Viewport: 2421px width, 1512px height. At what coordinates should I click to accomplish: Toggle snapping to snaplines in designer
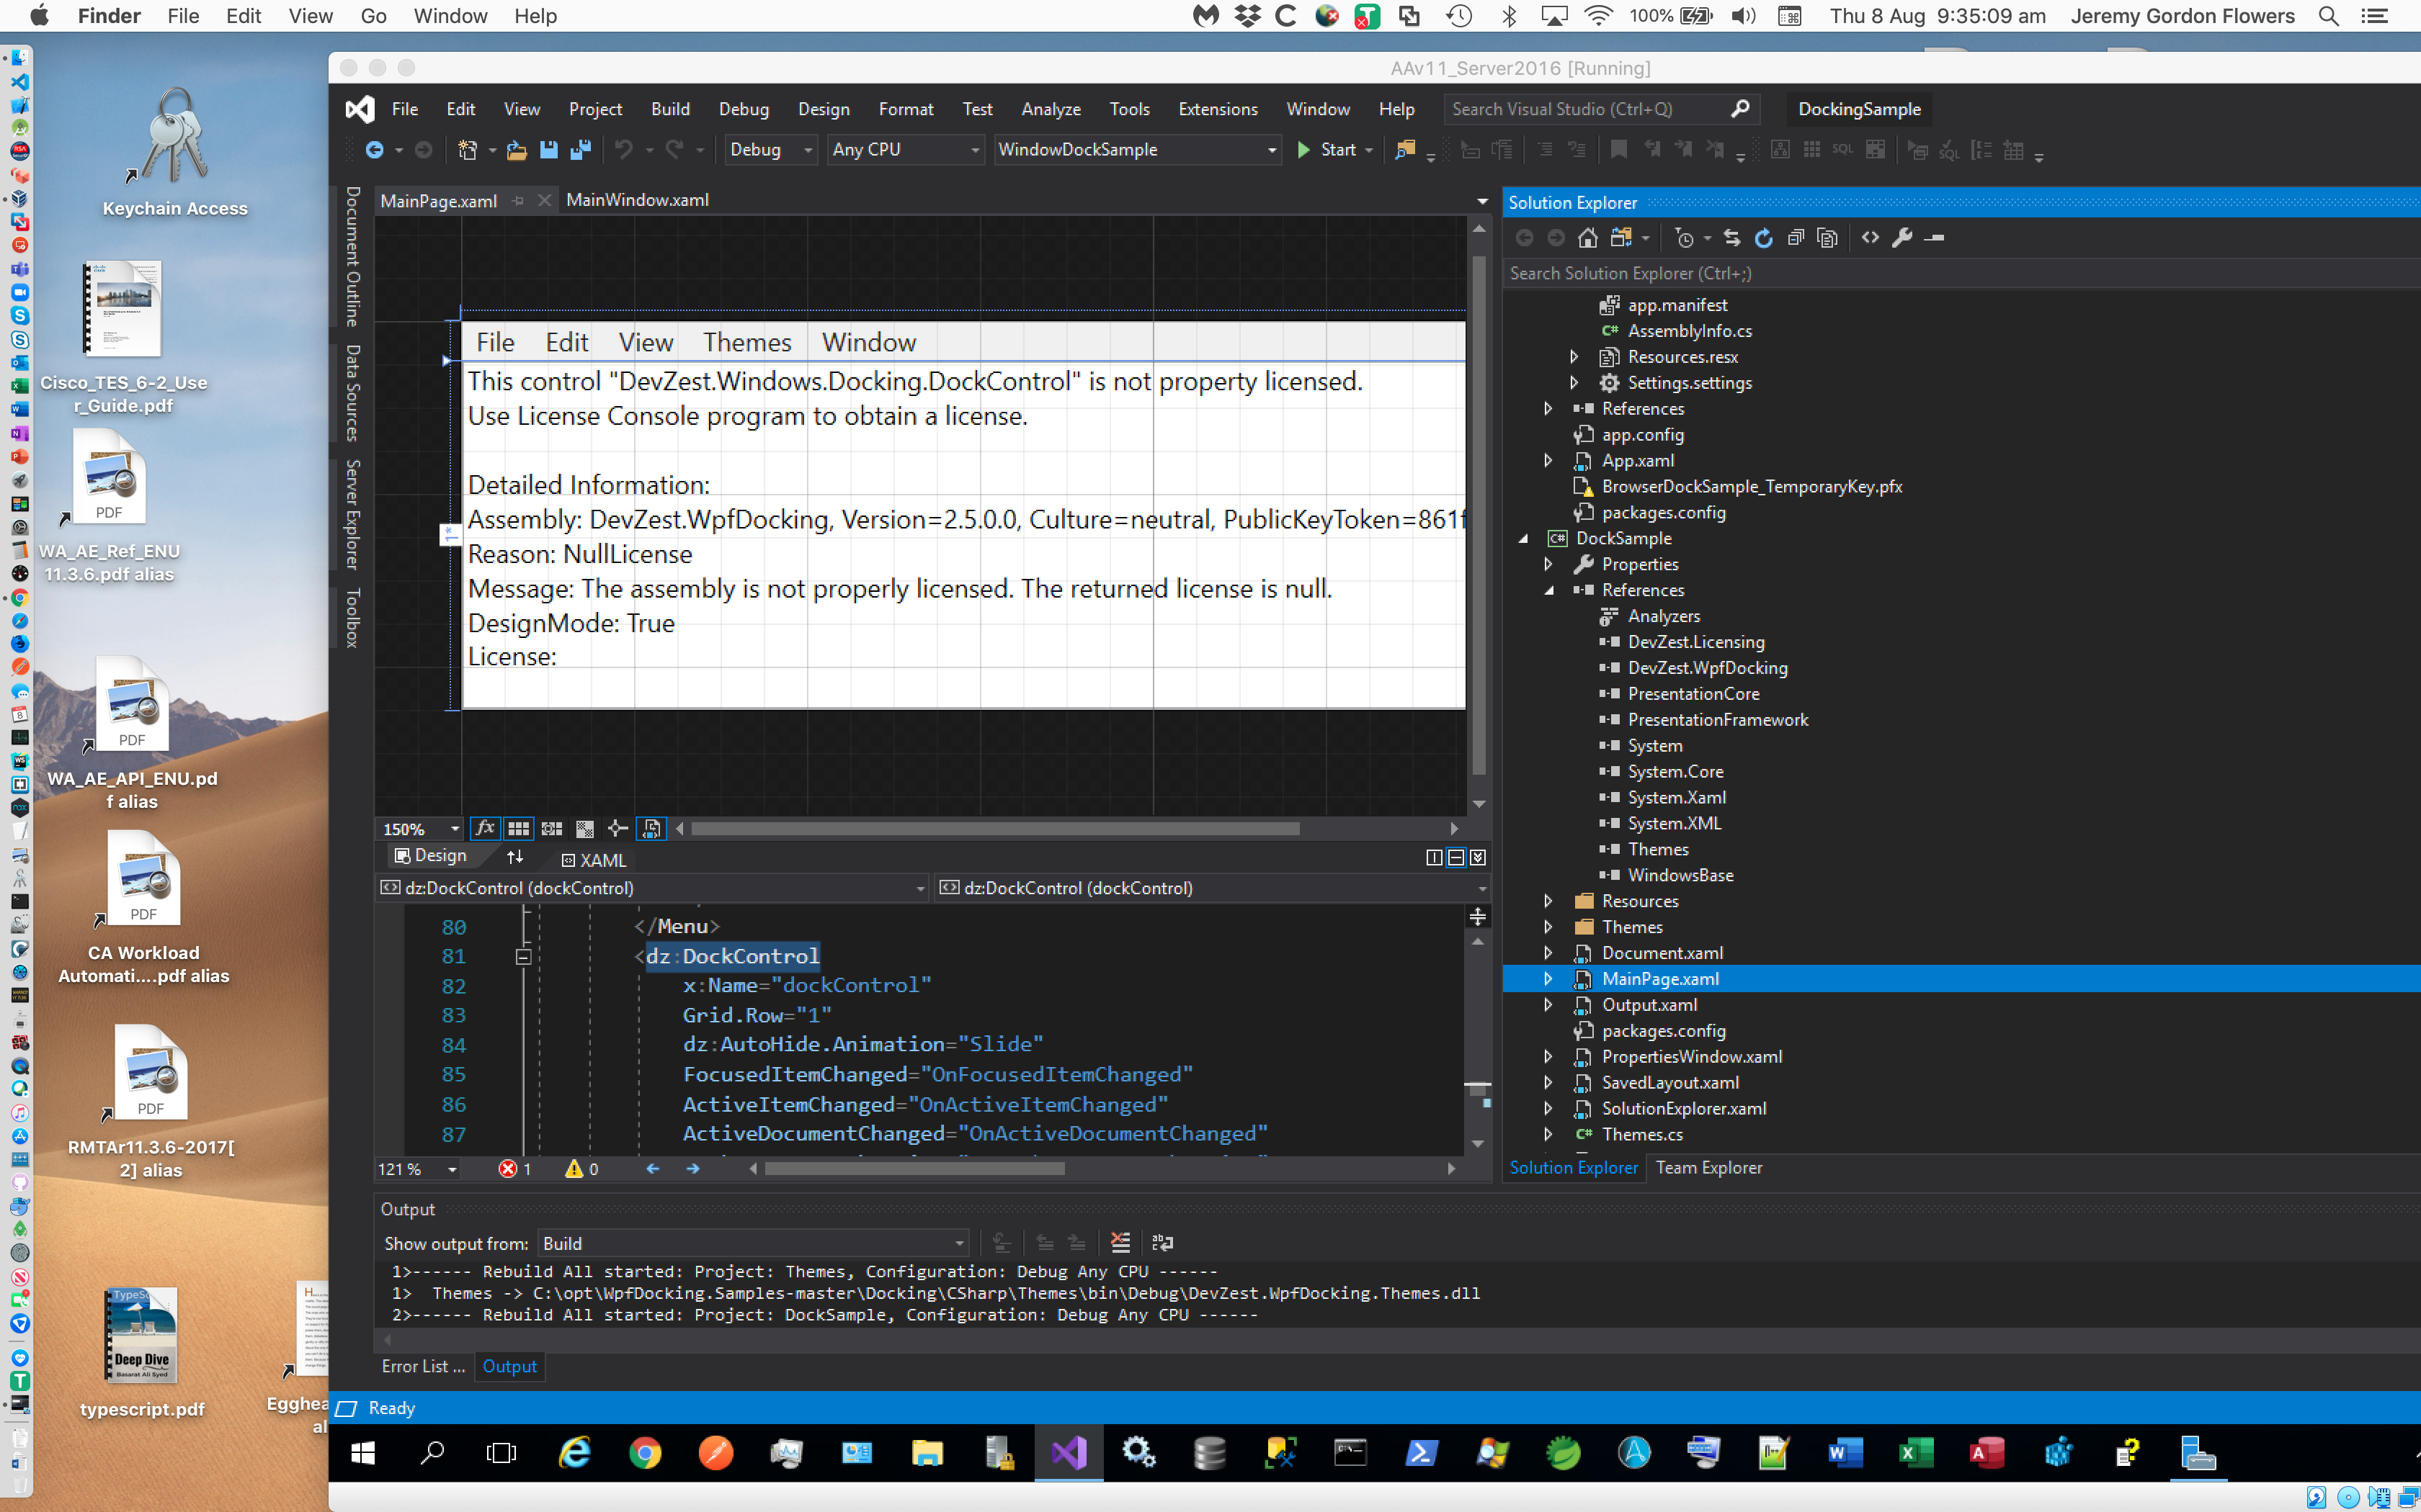click(x=617, y=829)
